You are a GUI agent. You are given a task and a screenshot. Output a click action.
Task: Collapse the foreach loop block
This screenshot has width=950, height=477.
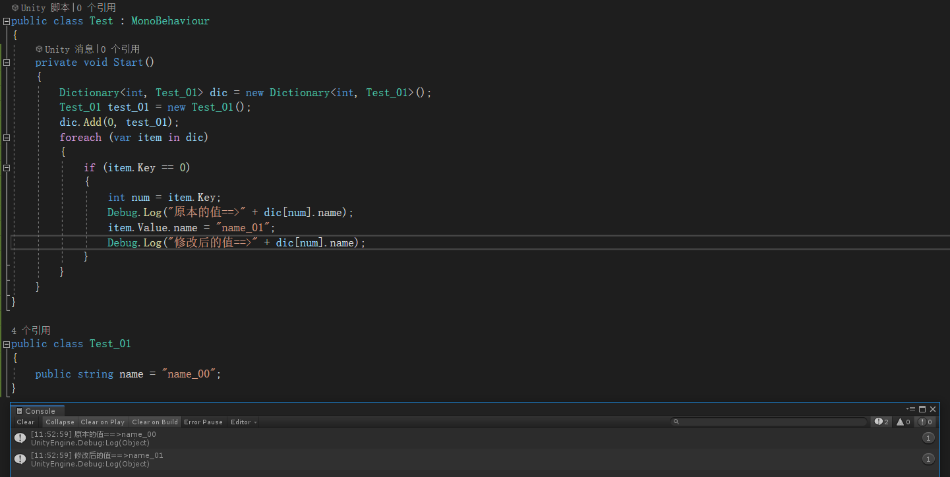click(7, 138)
